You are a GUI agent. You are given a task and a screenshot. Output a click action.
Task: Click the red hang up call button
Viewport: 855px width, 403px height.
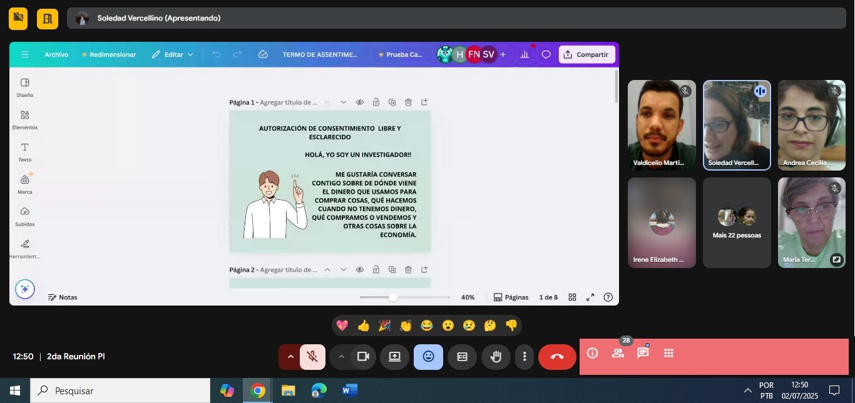[x=557, y=357]
